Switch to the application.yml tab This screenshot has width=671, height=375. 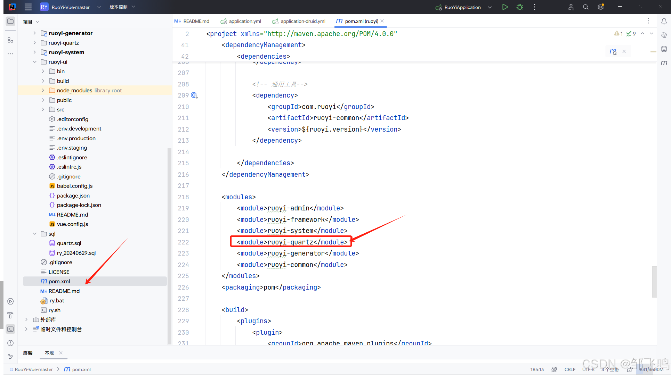(241, 21)
